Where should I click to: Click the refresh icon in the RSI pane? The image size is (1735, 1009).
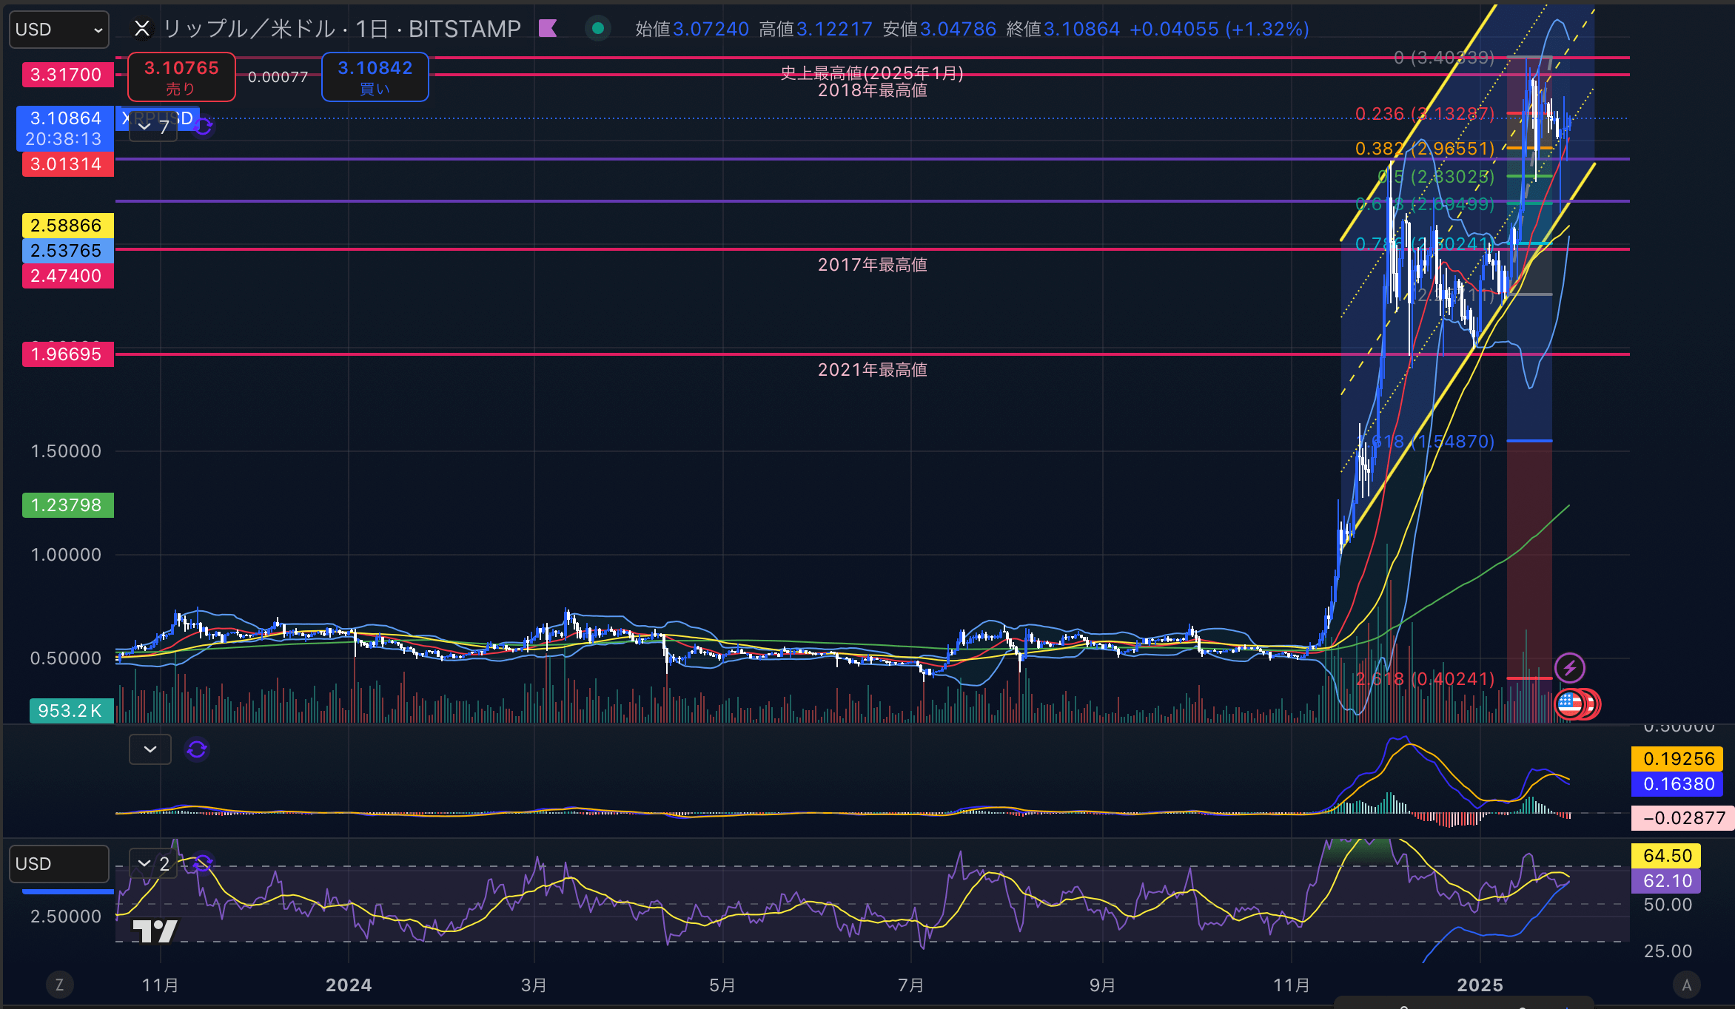tap(203, 863)
